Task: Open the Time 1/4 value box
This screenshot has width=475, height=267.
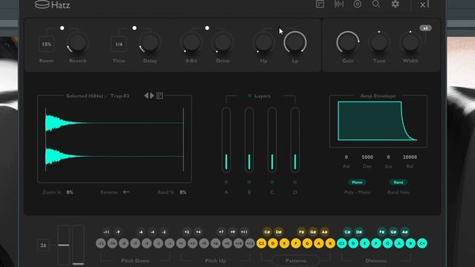Action: pos(119,44)
